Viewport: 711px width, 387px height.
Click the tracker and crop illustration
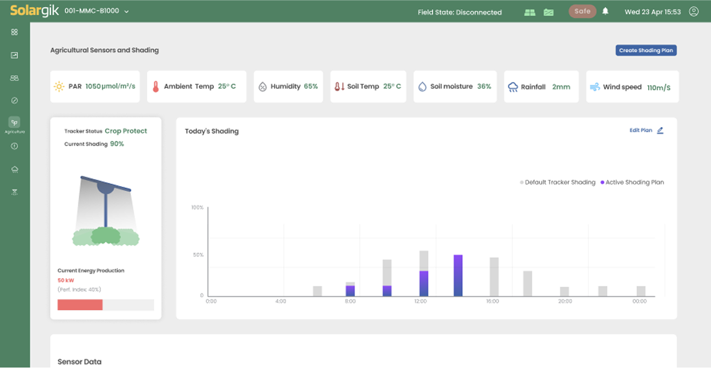(x=106, y=211)
